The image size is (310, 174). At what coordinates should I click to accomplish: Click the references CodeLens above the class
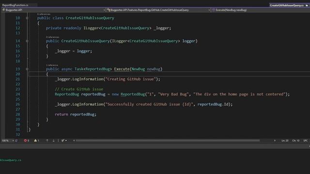tap(44, 14)
